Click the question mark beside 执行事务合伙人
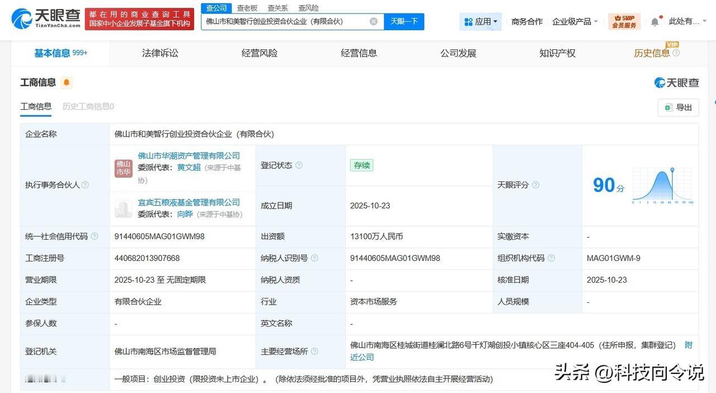Screen dimensions: 716x393 (86, 184)
